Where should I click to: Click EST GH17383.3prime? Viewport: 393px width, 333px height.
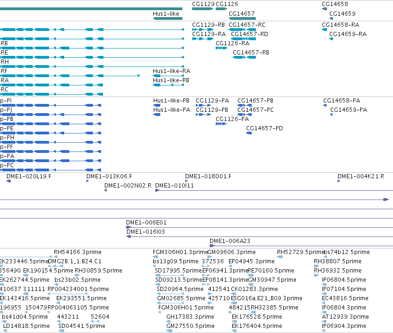point(190,317)
